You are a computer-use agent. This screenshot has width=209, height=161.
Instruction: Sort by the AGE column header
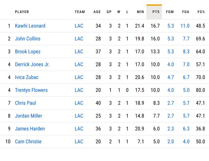(x=97, y=12)
